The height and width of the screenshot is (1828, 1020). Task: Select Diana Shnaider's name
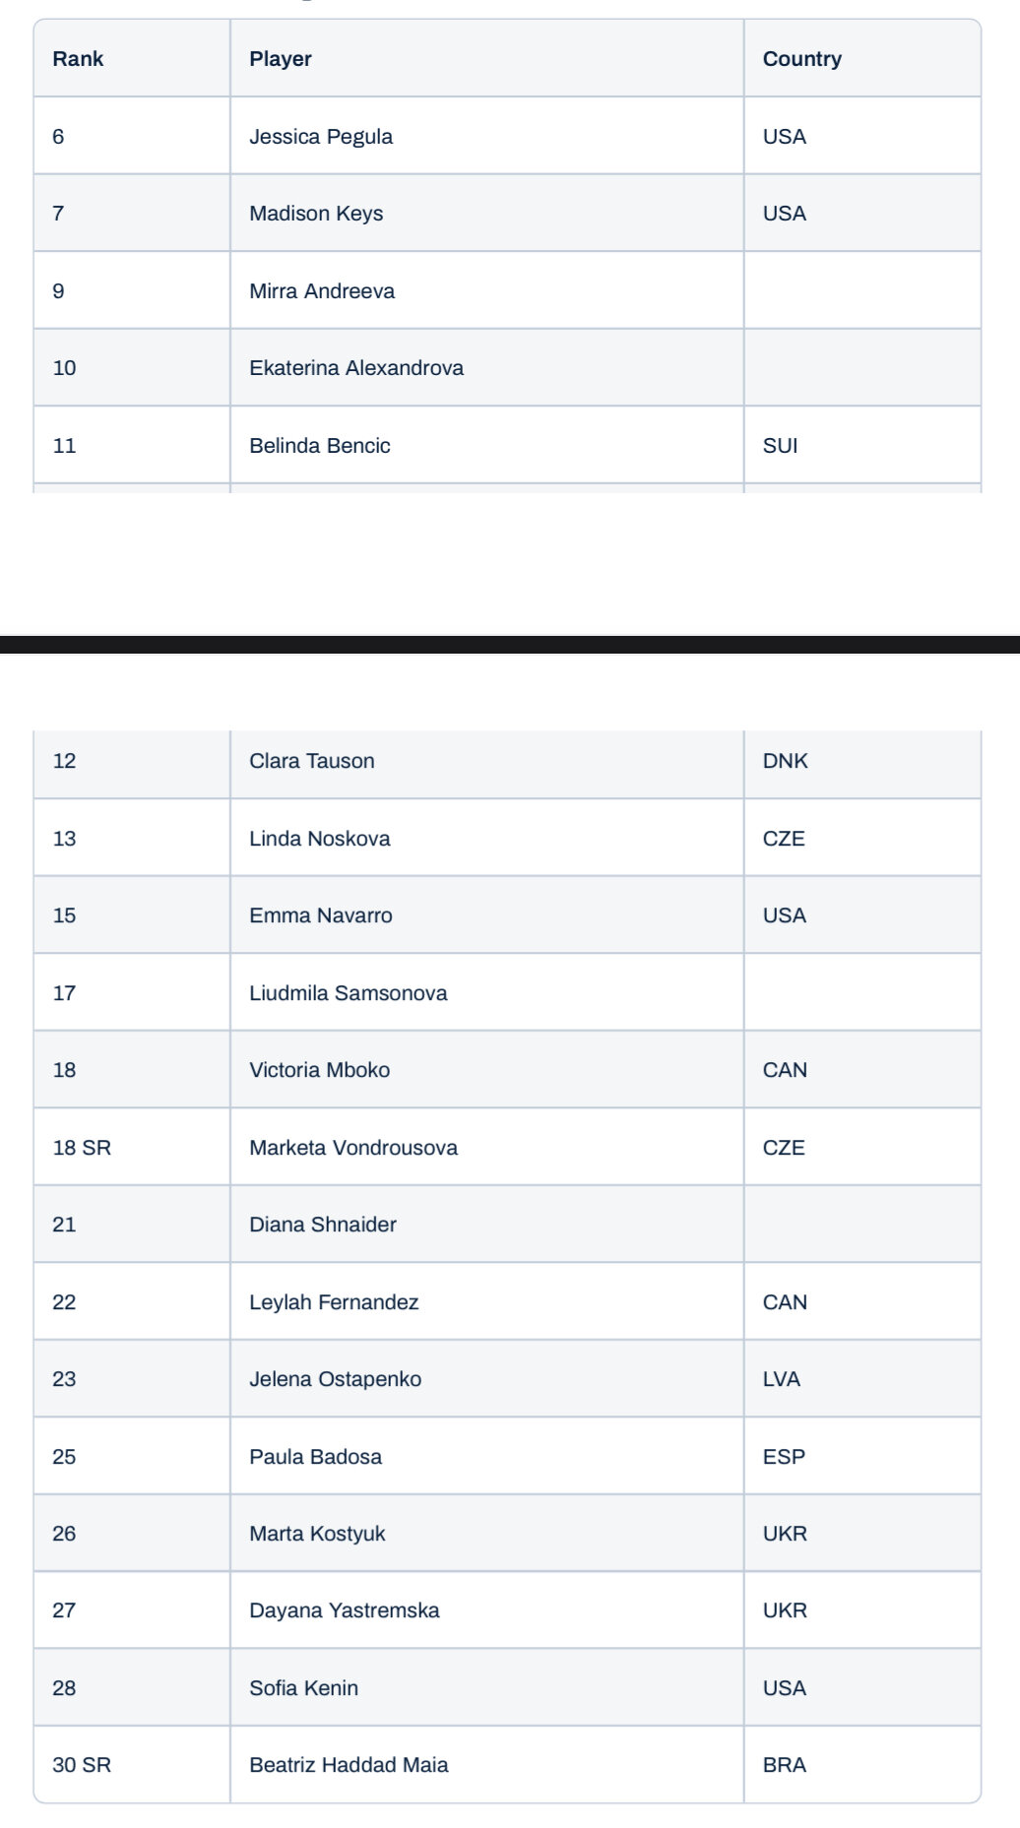point(323,1225)
